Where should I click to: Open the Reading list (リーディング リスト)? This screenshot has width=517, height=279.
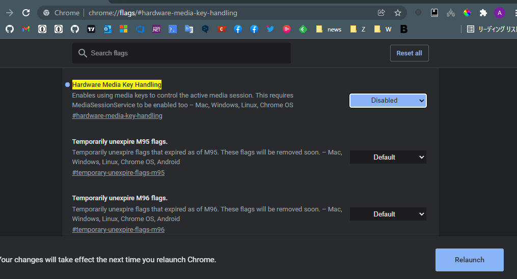coord(492,29)
